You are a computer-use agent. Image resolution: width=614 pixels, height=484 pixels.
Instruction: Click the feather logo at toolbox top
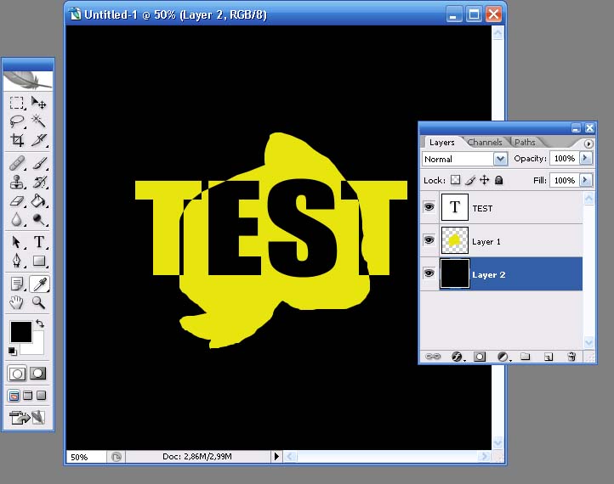[27, 80]
